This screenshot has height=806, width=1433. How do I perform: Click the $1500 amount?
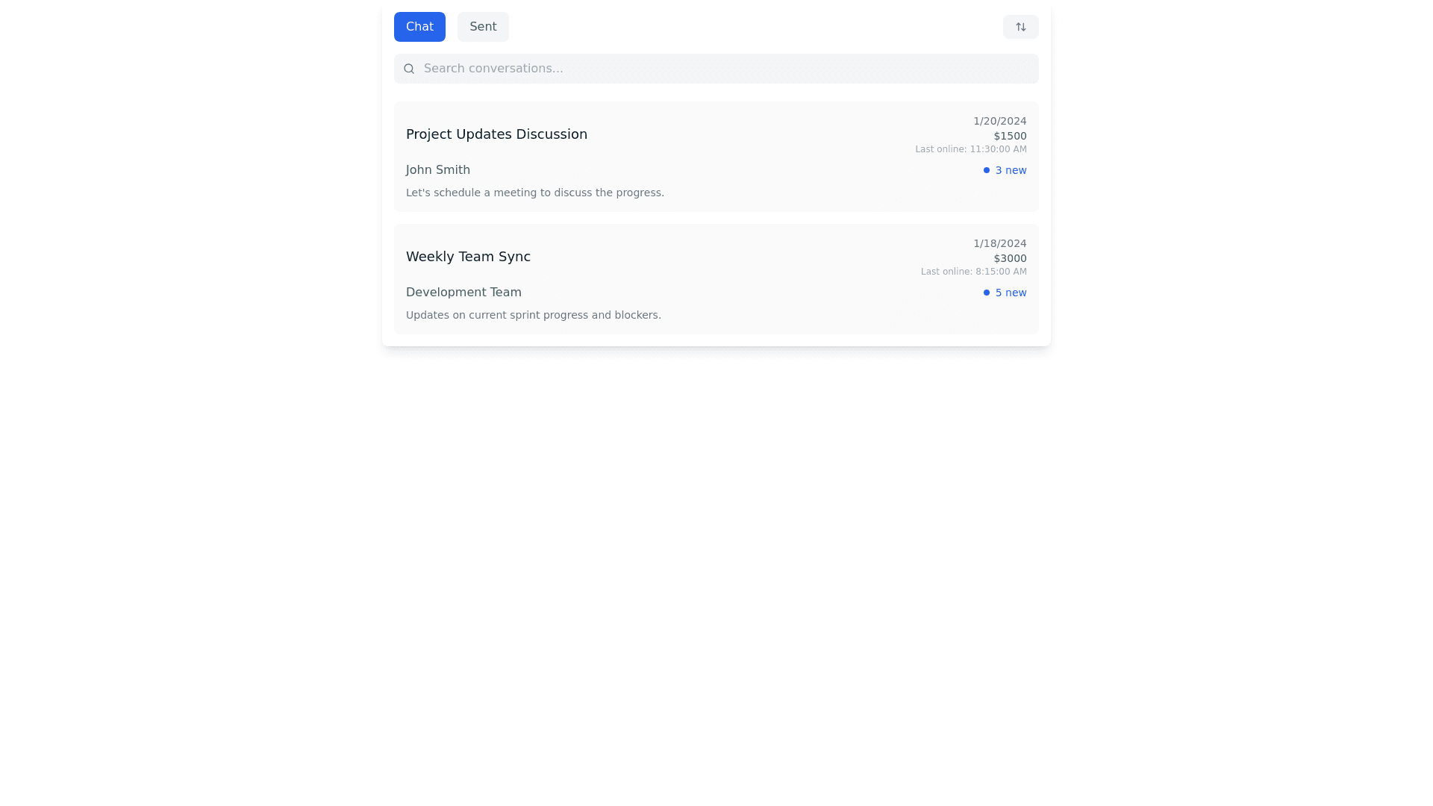coord(1010,136)
